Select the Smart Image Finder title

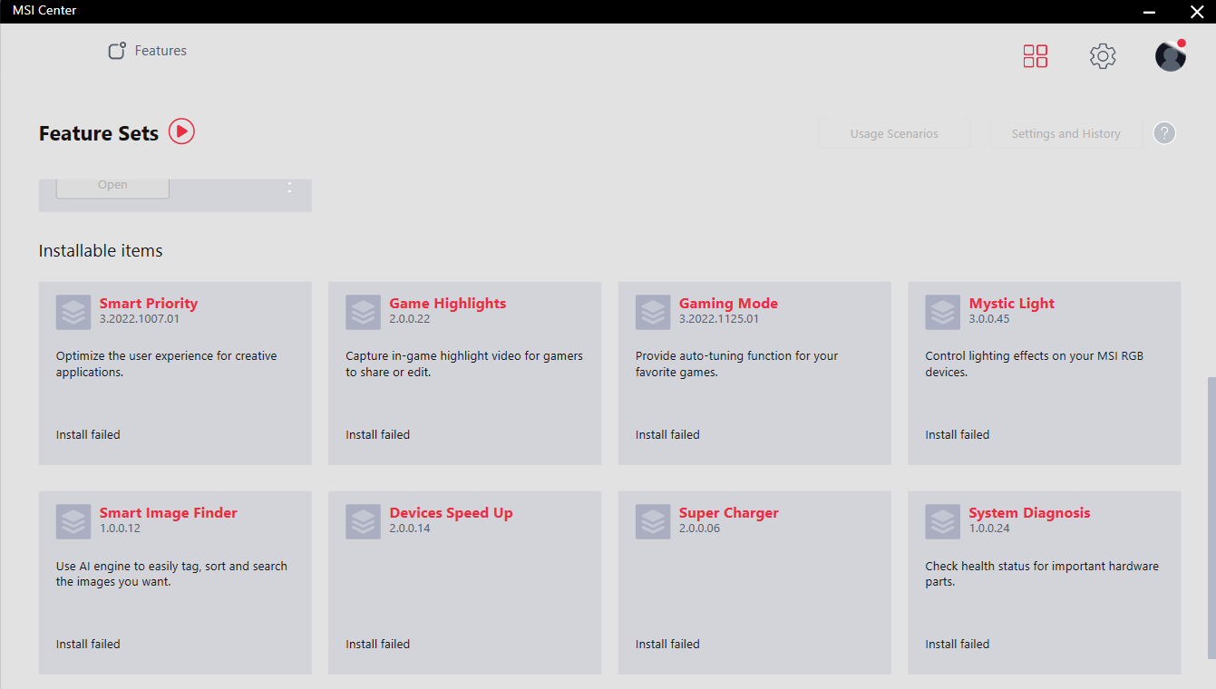[169, 513]
